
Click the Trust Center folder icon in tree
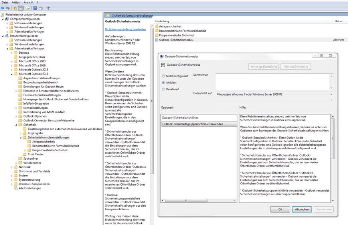[25, 155]
